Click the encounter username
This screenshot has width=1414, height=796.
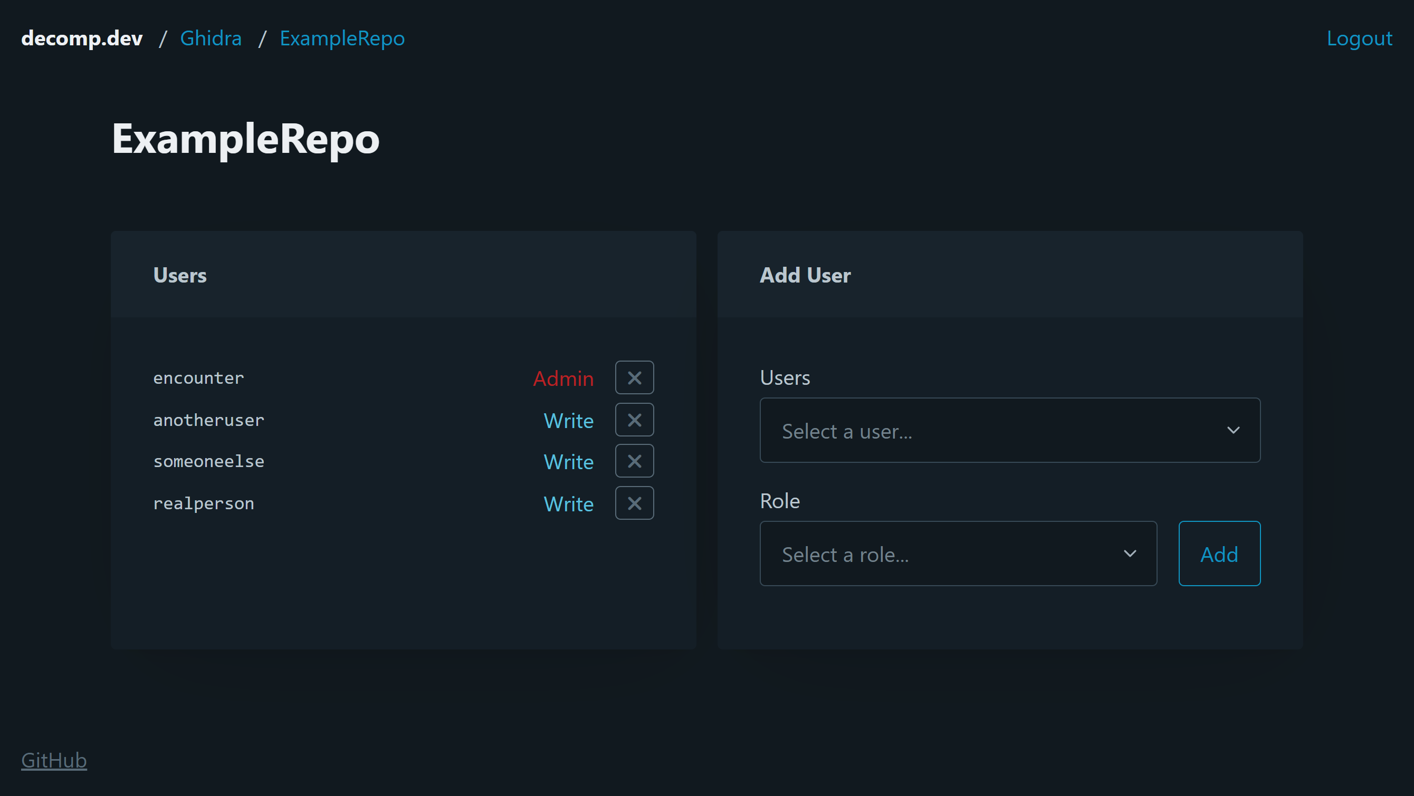(x=198, y=378)
